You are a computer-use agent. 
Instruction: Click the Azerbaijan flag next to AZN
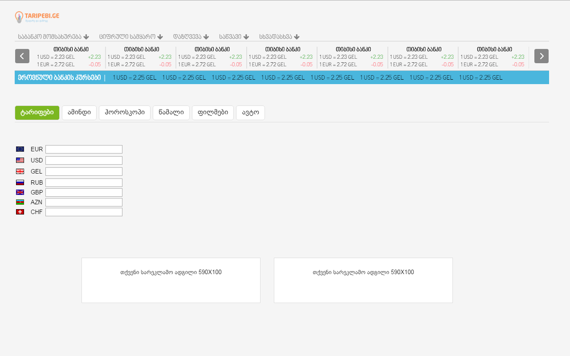pyautogui.click(x=20, y=202)
